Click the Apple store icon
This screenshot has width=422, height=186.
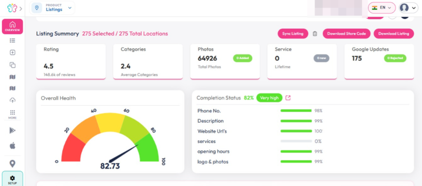[x=12, y=146]
